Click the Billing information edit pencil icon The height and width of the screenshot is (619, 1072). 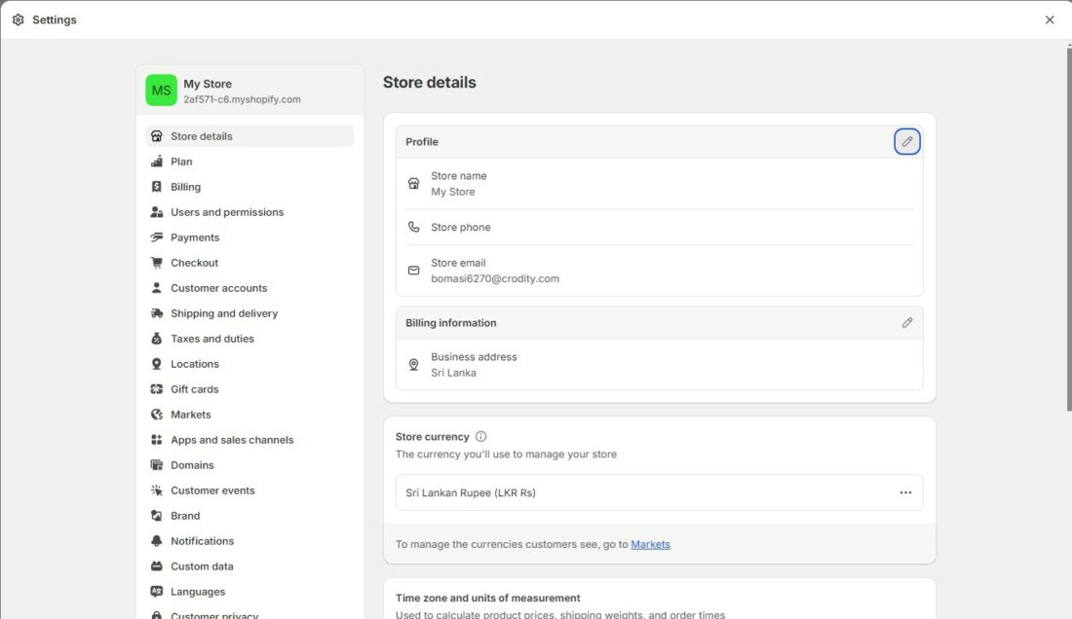click(906, 323)
